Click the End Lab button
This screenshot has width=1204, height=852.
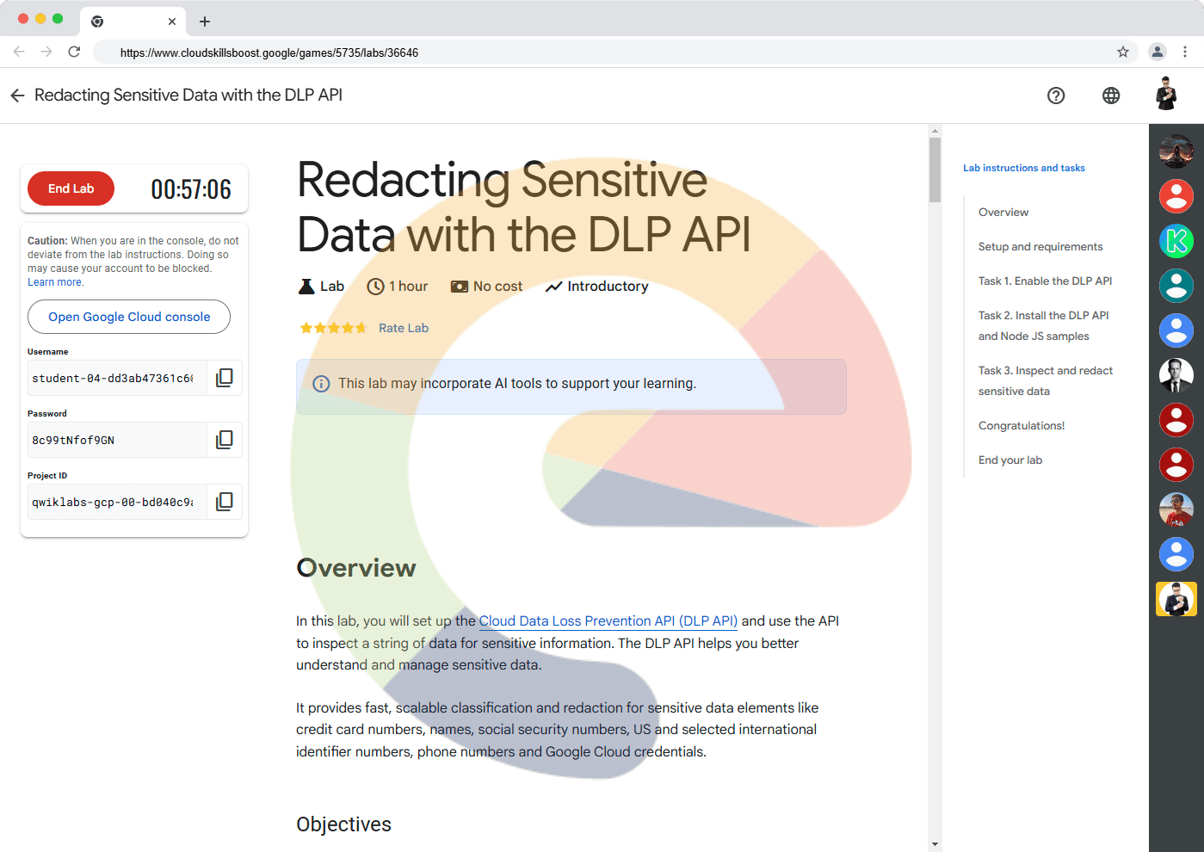coord(71,188)
